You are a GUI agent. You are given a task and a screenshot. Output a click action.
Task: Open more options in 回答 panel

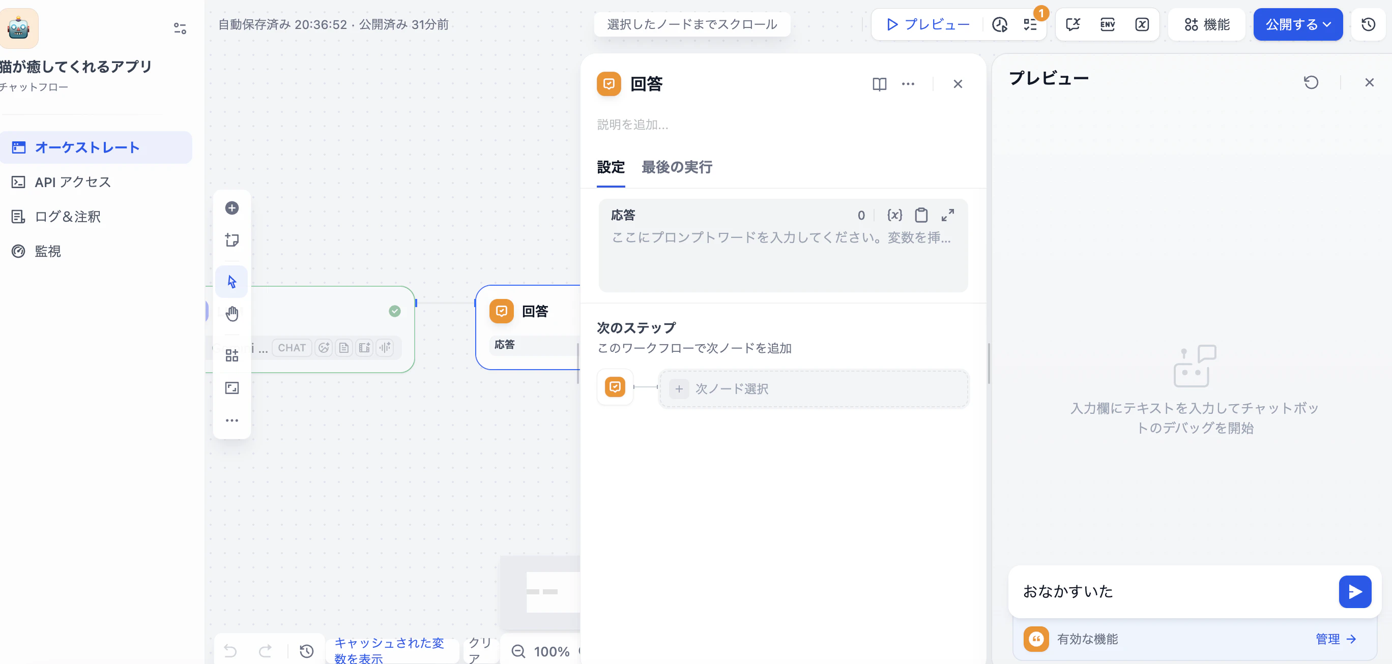pos(908,84)
